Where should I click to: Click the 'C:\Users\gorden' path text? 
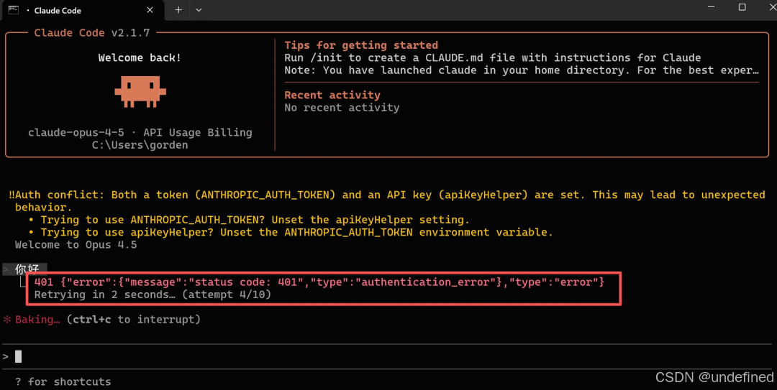[x=140, y=145]
